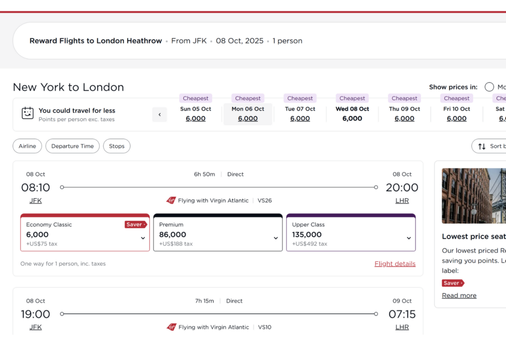Click the calendar smiley icon
This screenshot has height=346, width=506.
pyautogui.click(x=28, y=113)
